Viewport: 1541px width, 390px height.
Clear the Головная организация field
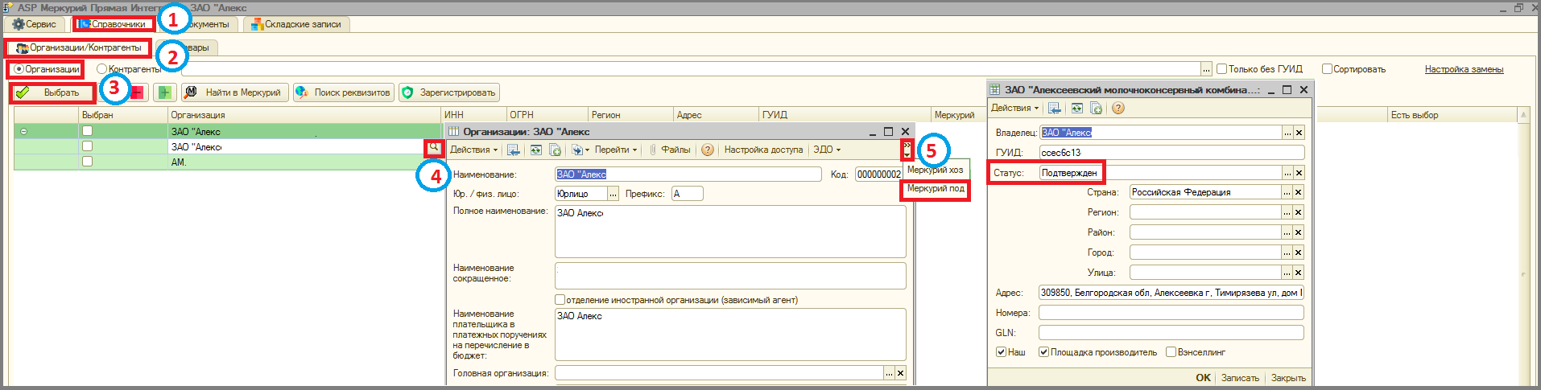pyautogui.click(x=900, y=373)
